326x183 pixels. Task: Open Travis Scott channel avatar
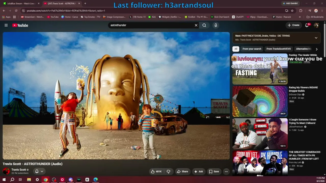click(6, 171)
